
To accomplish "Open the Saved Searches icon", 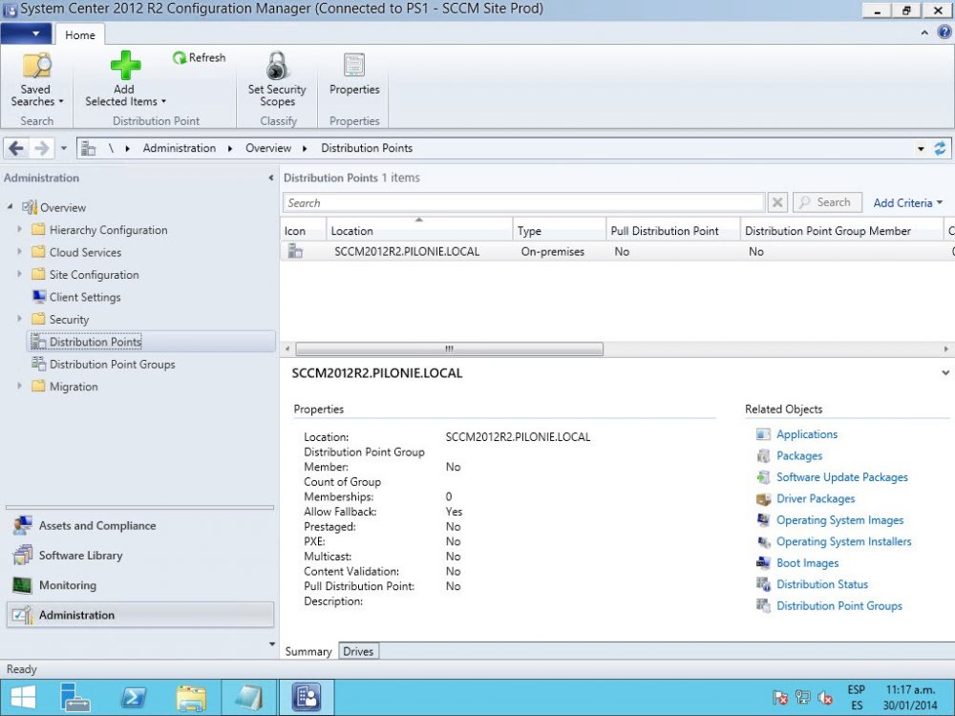I will (36, 66).
